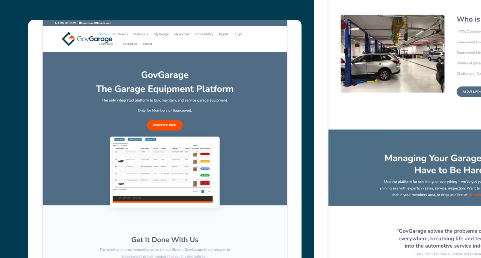Open My Account page
The image size is (481, 258).
click(182, 34)
